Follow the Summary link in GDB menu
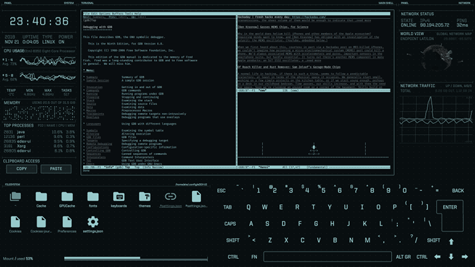The height and width of the screenshot is (267, 475). click(91, 77)
